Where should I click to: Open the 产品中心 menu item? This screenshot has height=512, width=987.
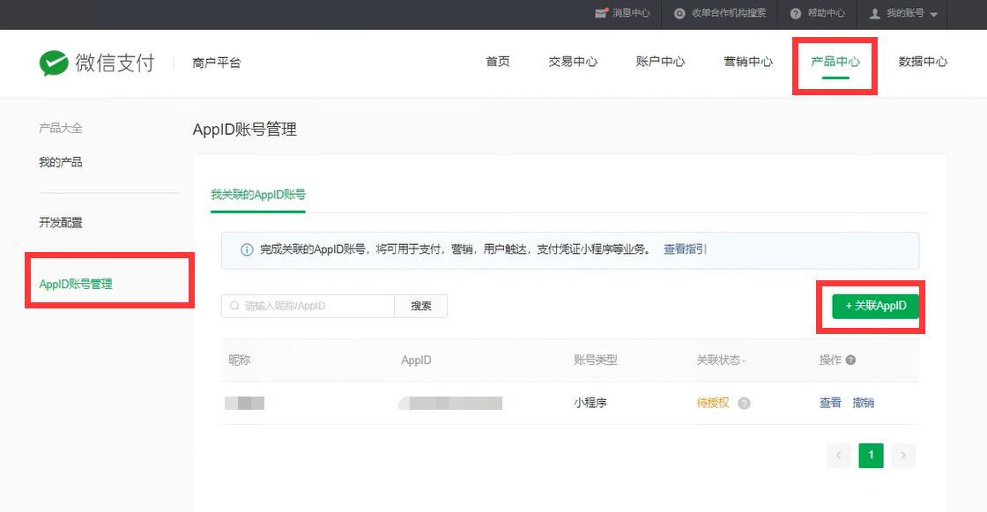835,62
